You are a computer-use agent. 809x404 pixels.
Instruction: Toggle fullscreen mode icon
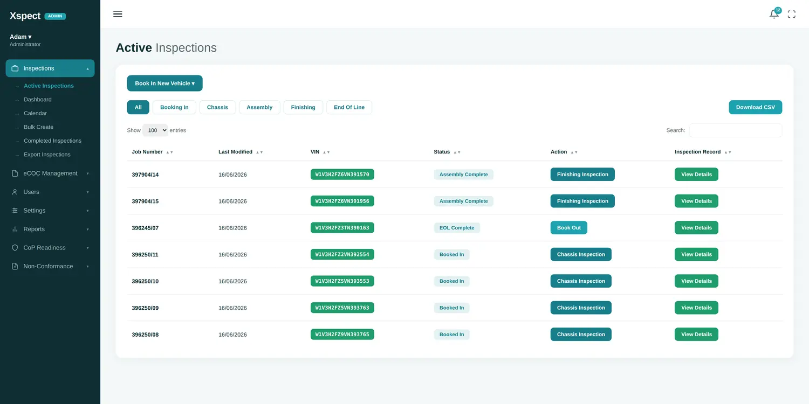[x=792, y=15]
